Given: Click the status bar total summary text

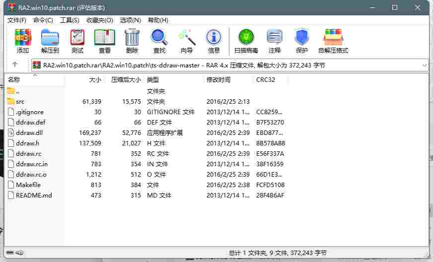Looking at the screenshot, I should click(278, 253).
